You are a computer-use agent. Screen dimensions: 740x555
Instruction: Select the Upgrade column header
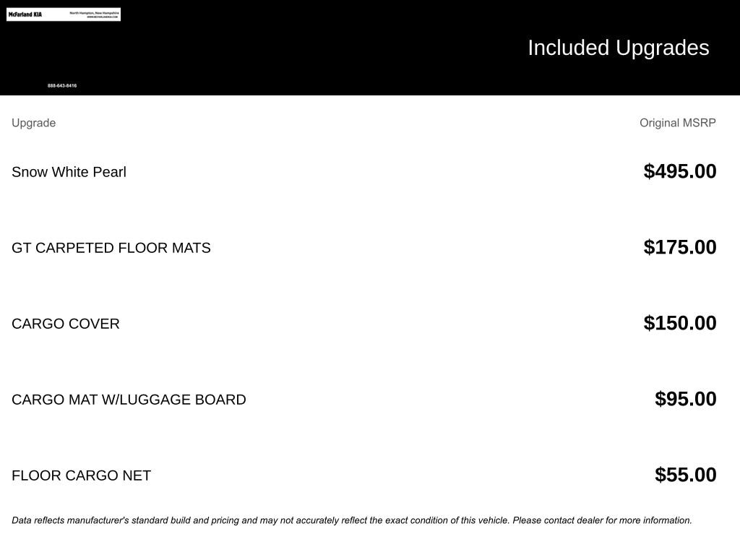click(x=33, y=123)
